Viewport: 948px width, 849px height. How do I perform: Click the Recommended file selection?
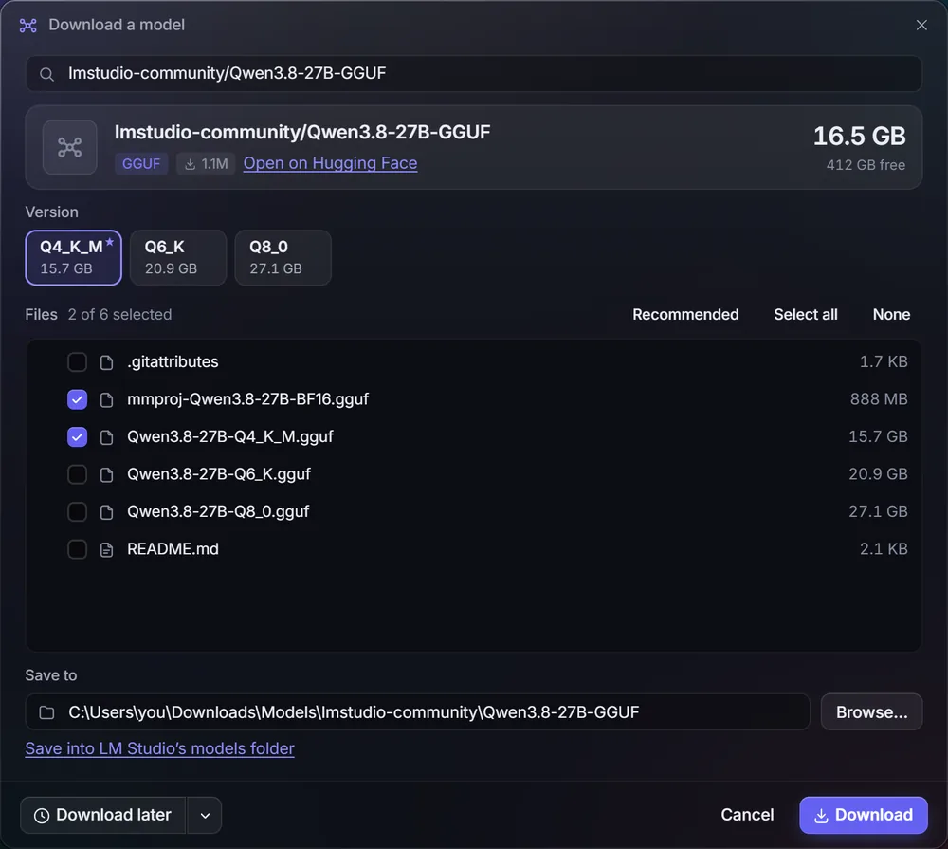[x=685, y=314]
